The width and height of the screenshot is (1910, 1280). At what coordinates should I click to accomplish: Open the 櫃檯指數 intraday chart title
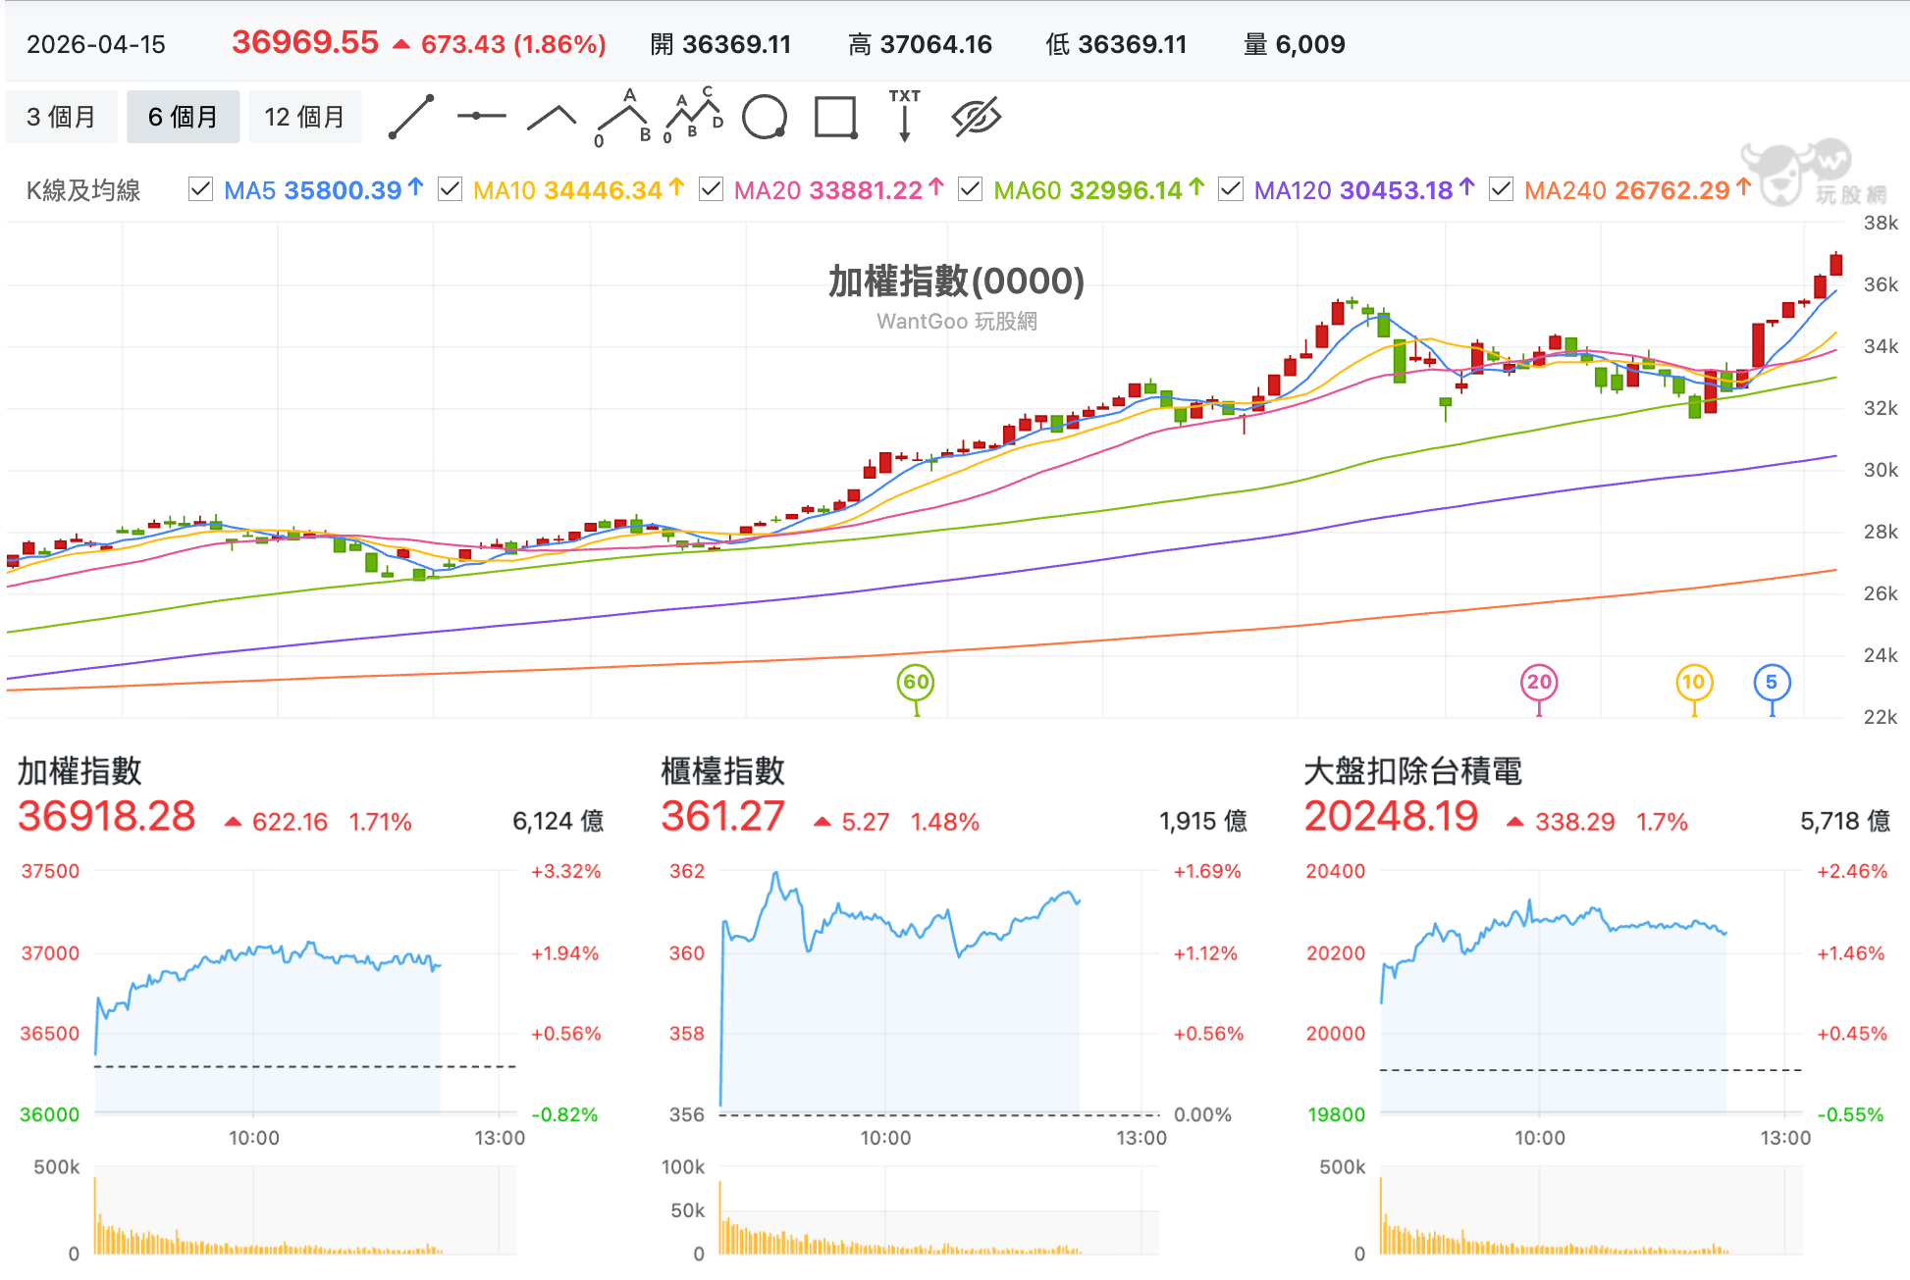click(723, 771)
